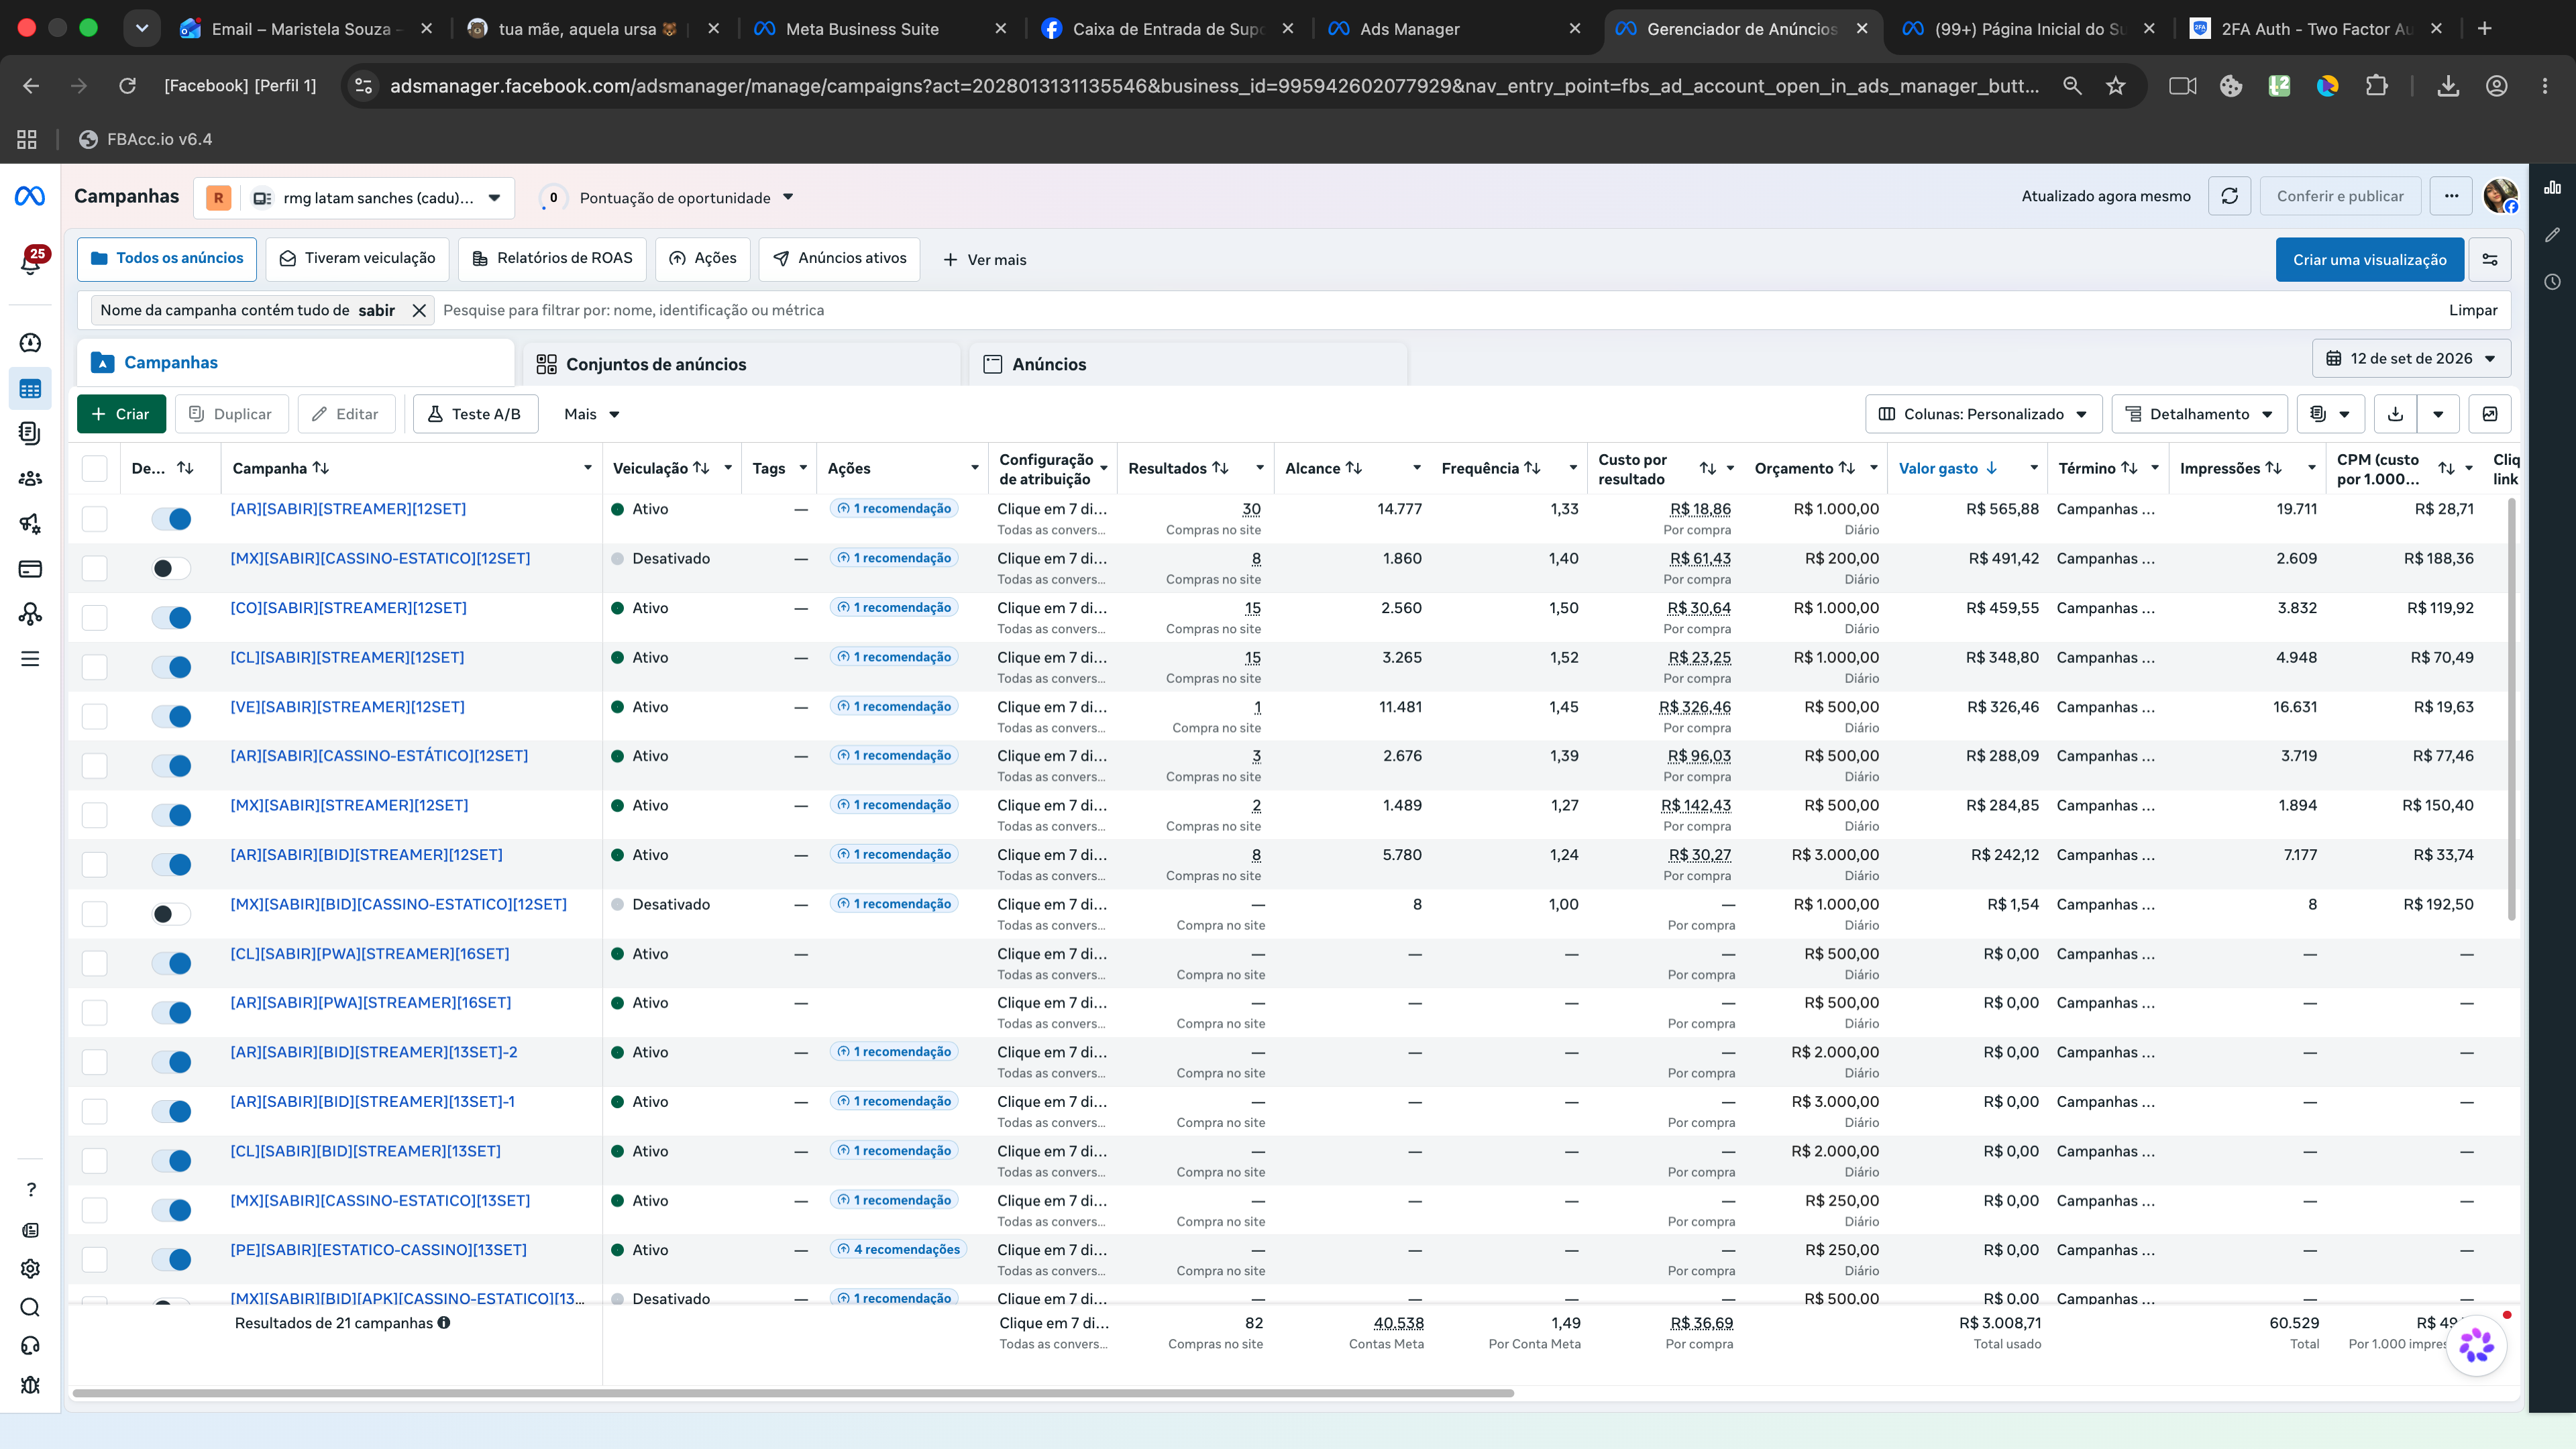Open Chrome tab search dropdown chevron

point(142,29)
